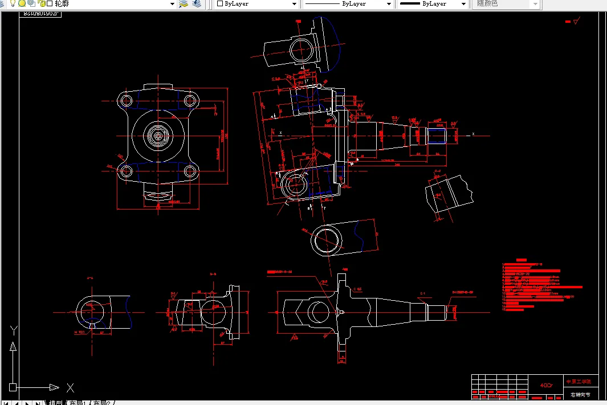Viewport: 607px width, 405px height.
Task: Open the ByLayer lineweight dropdown
Action: pyautogui.click(x=463, y=4)
